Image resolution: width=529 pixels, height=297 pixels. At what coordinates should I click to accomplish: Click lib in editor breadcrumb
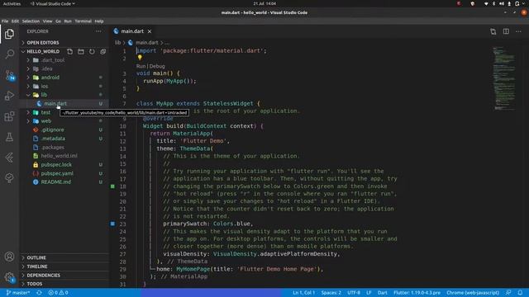(117, 43)
